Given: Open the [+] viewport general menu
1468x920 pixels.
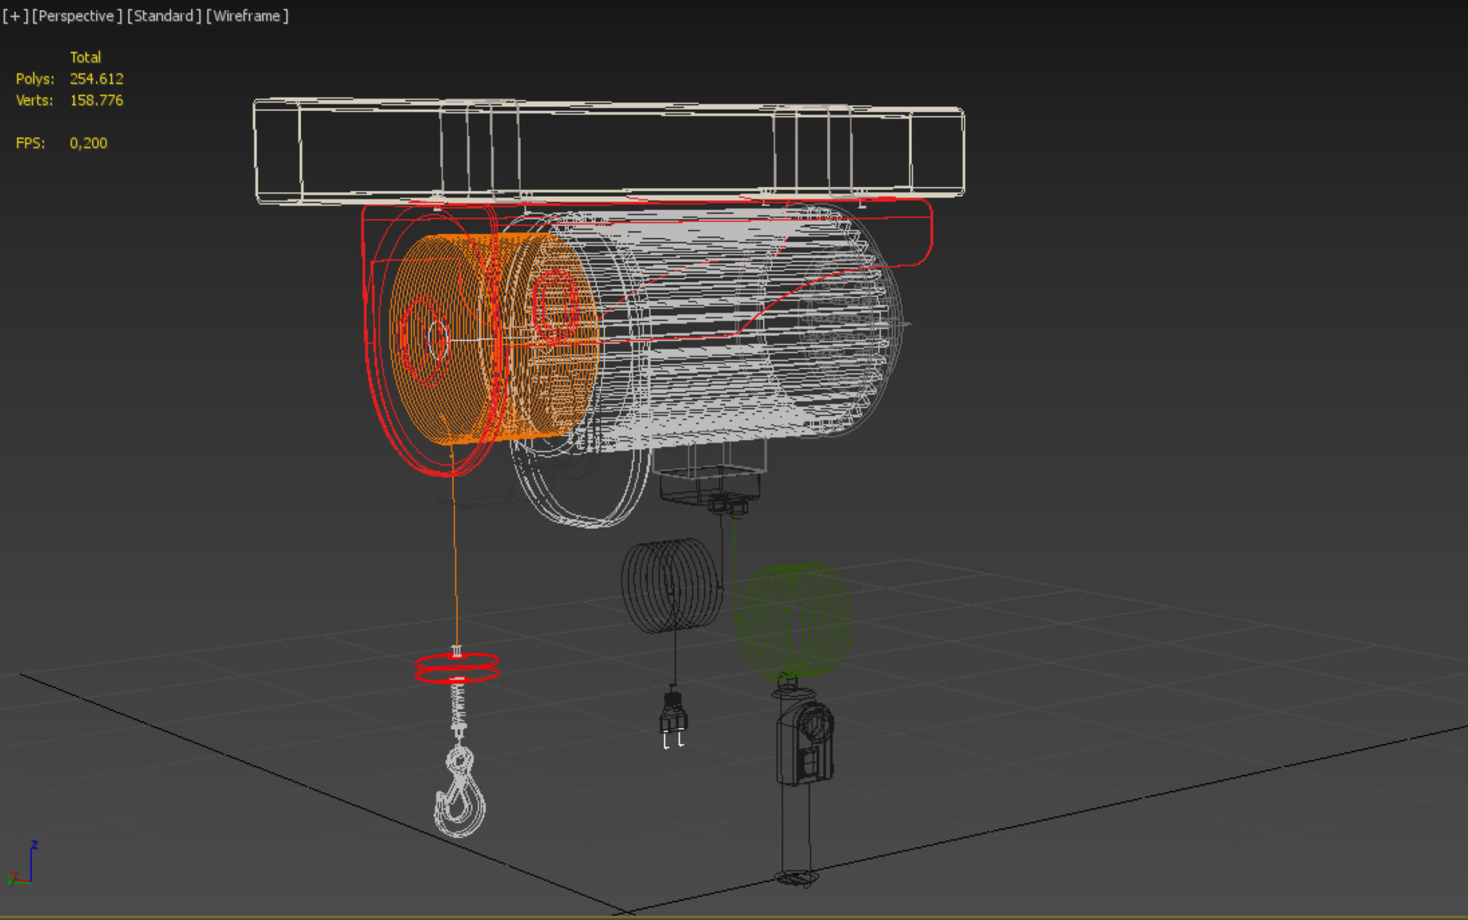Looking at the screenshot, I should (x=15, y=16).
